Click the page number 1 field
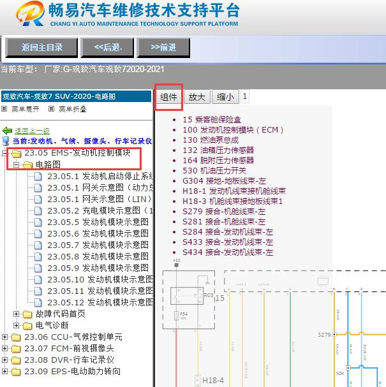Image resolution: width=386 pixels, height=387 pixels. tap(245, 96)
